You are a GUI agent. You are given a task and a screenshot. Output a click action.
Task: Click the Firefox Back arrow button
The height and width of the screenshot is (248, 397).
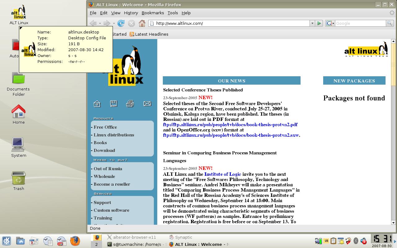pyautogui.click(x=93, y=23)
